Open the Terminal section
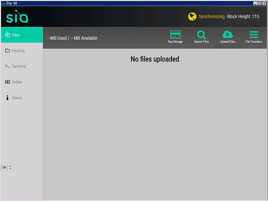268x201 pixels. pyautogui.click(x=22, y=66)
